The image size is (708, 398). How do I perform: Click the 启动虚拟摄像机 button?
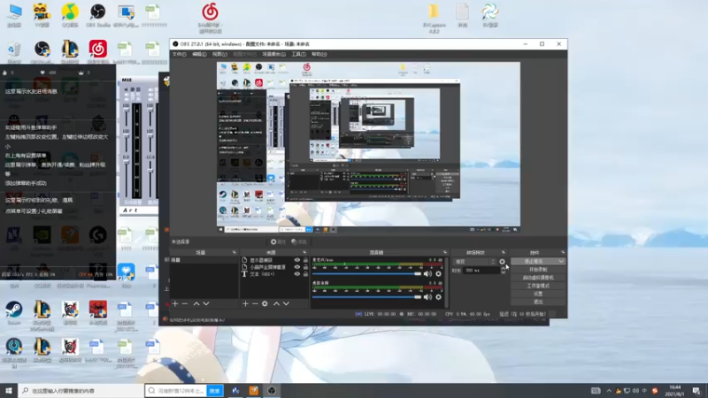click(x=538, y=278)
